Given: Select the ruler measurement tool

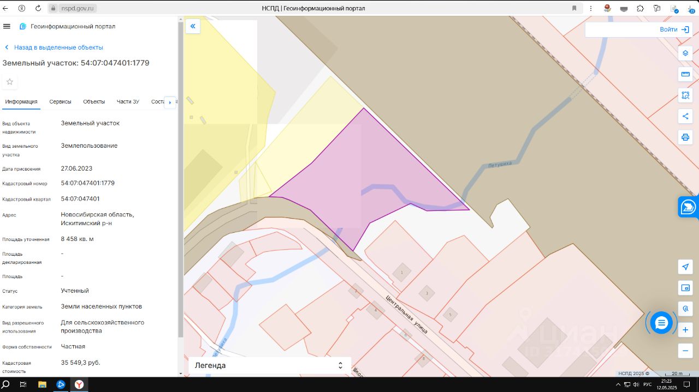Looking at the screenshot, I should 685,74.
